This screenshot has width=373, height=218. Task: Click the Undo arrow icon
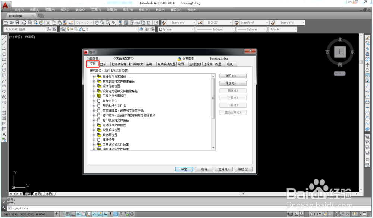[78, 23]
